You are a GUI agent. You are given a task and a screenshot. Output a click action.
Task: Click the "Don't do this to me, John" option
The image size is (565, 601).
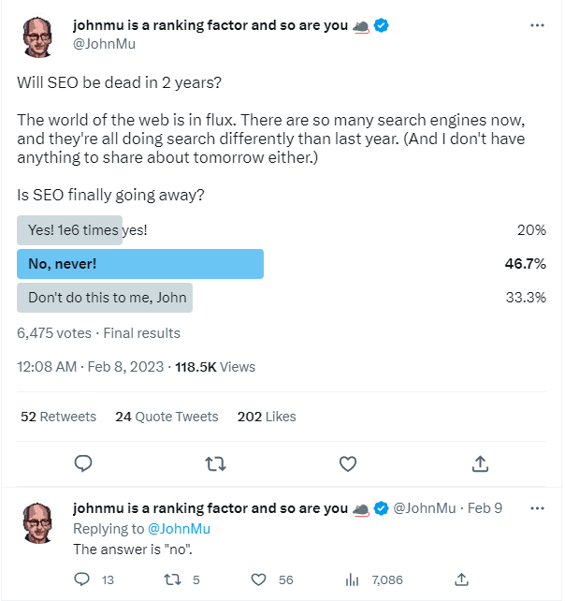click(105, 299)
